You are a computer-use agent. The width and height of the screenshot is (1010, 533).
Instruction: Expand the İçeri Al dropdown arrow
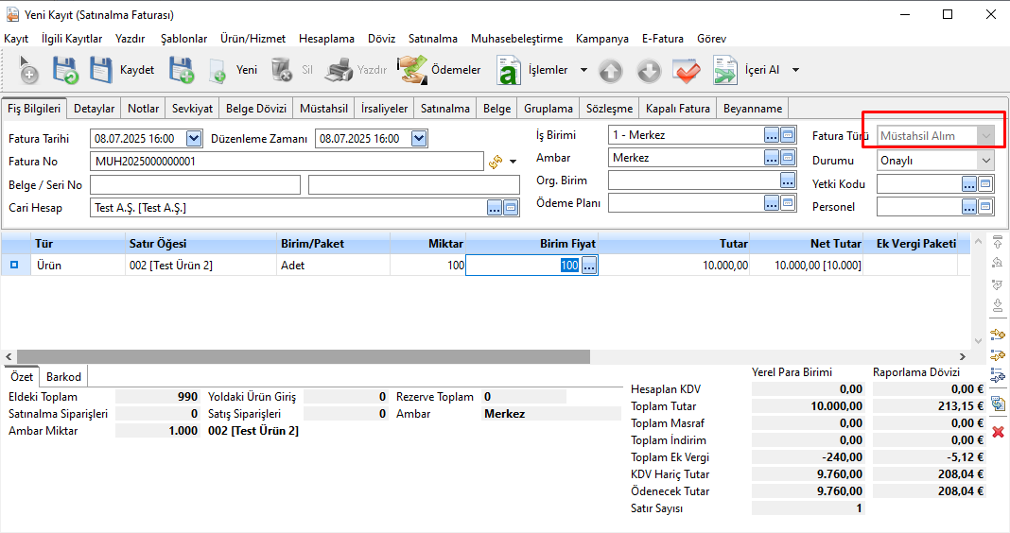pyautogui.click(x=795, y=70)
